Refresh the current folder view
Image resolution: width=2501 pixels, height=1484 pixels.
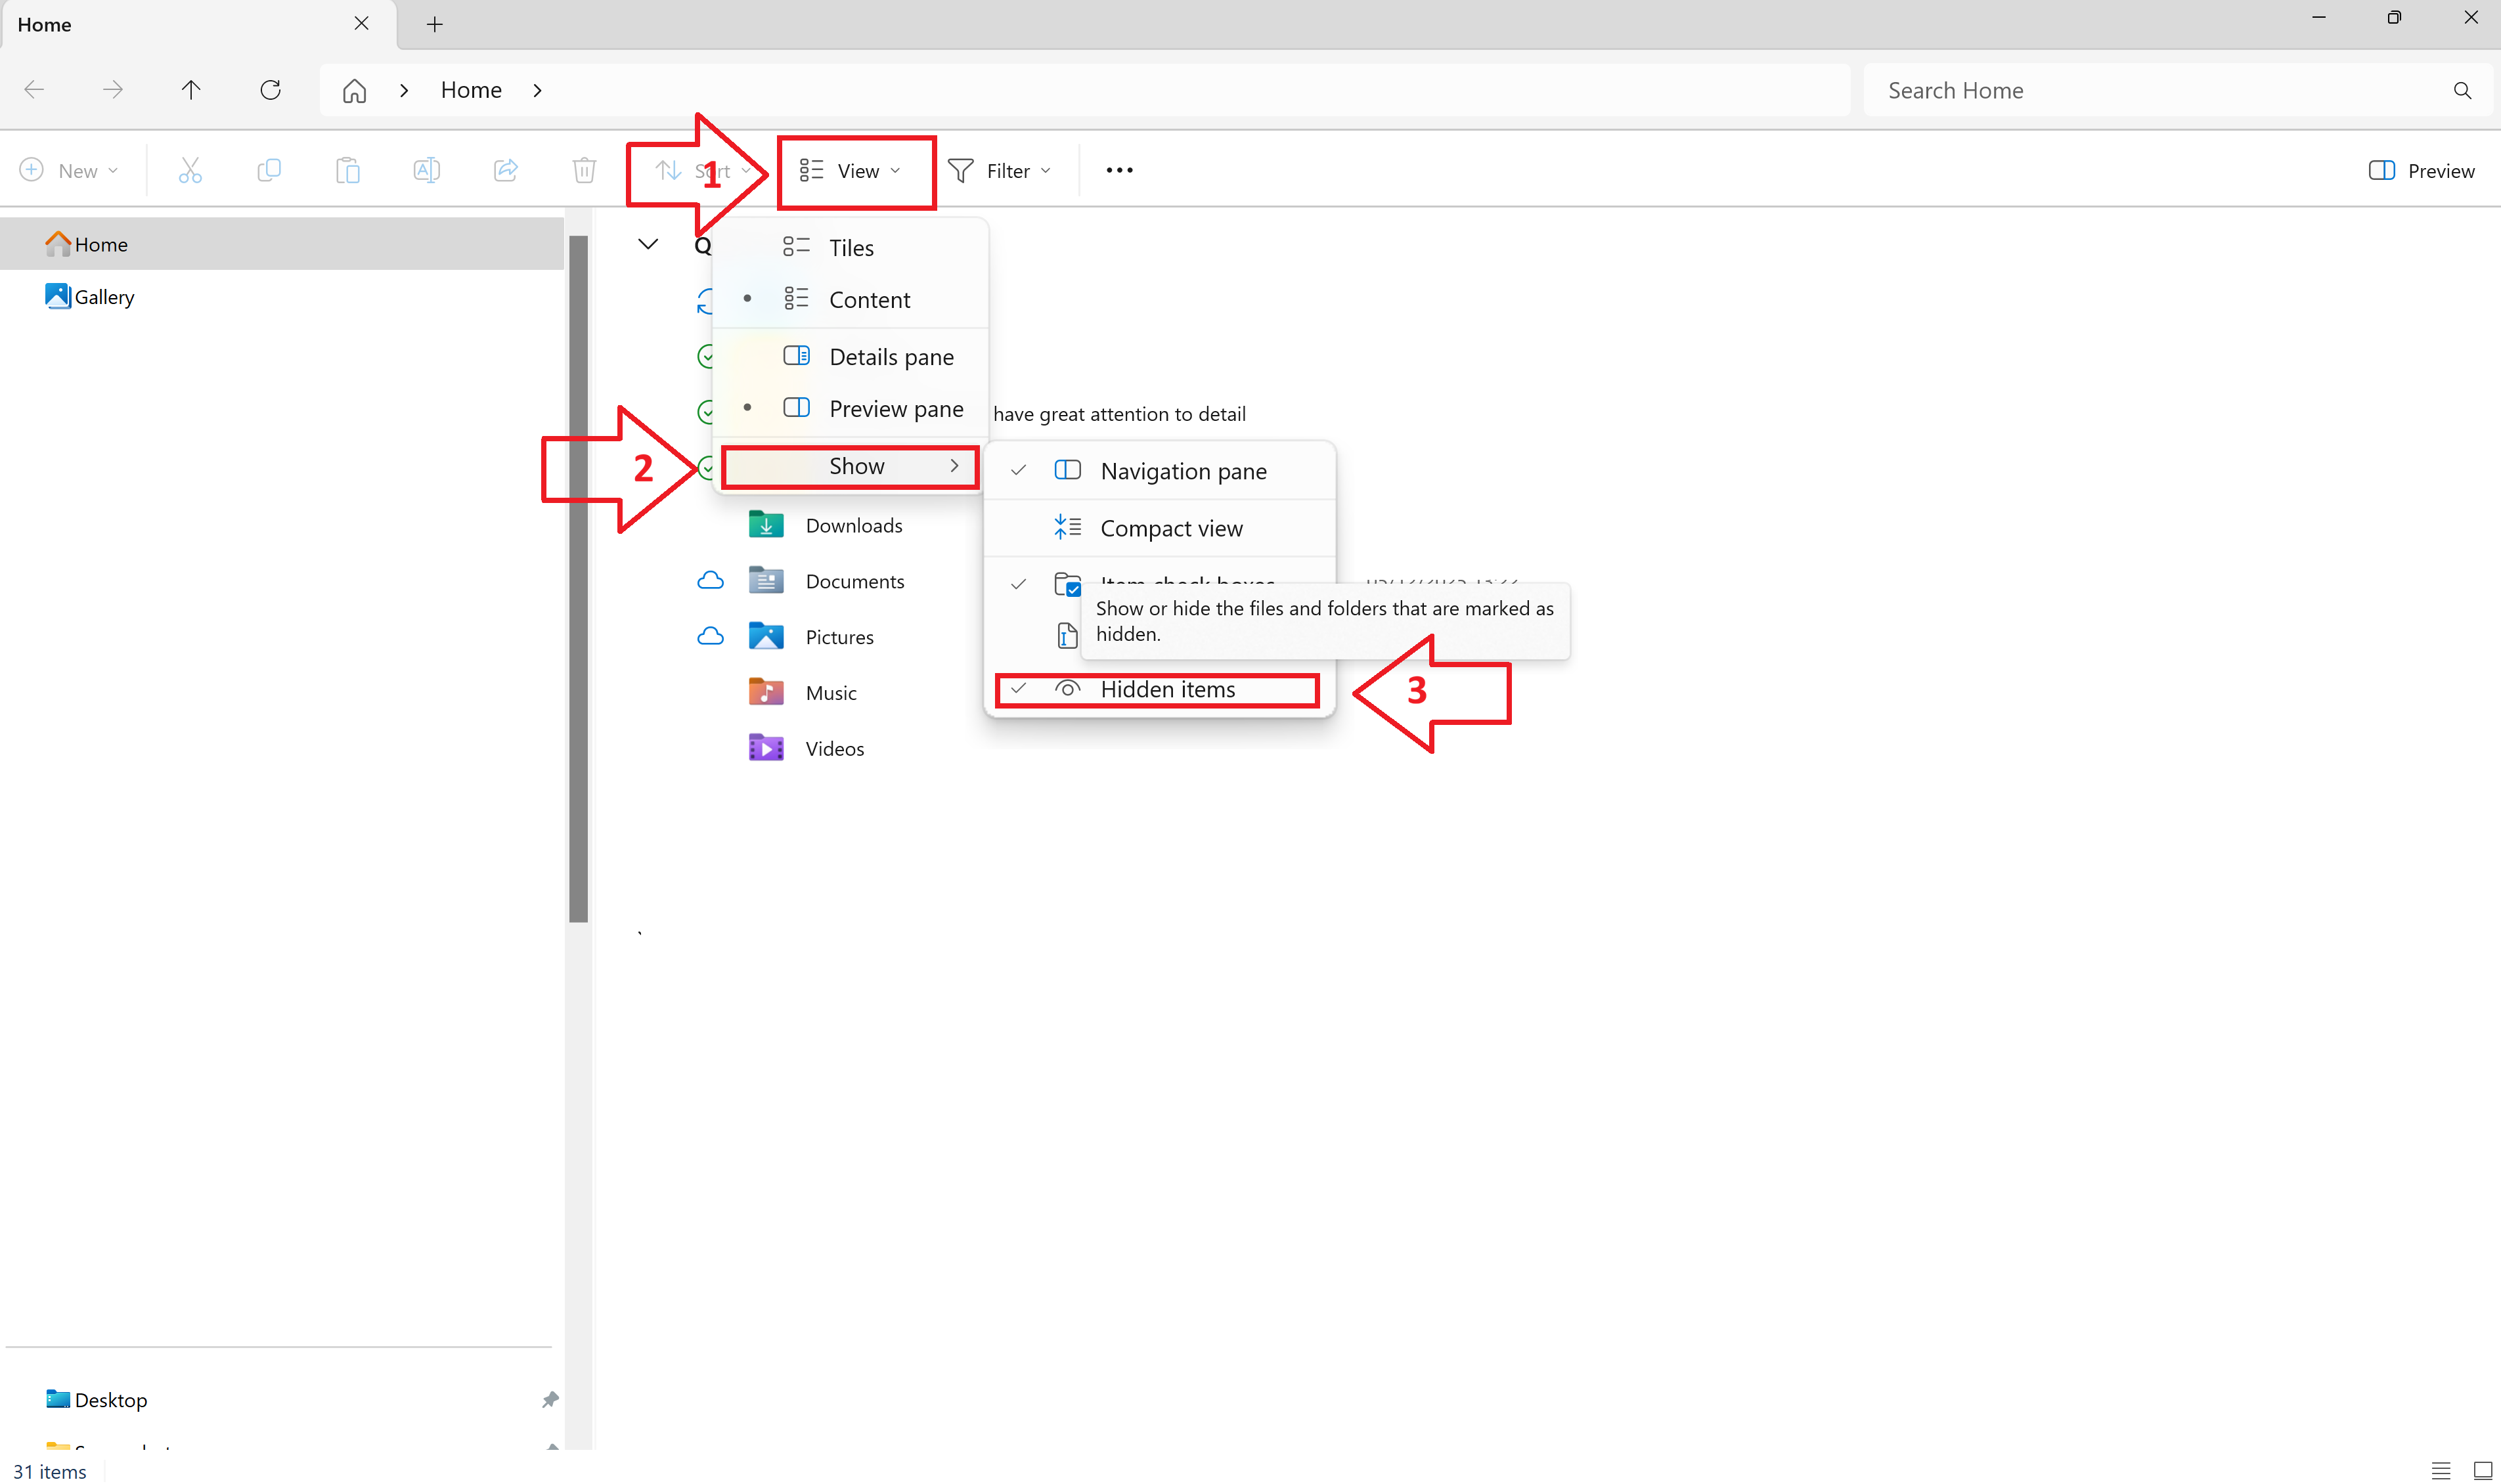click(x=270, y=90)
